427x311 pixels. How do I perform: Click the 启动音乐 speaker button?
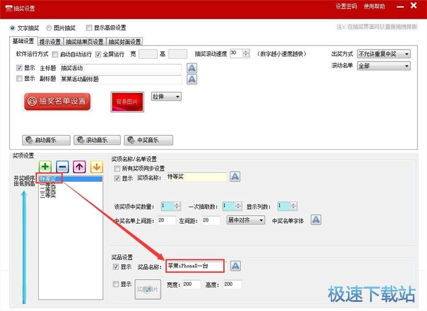[x=46, y=140]
